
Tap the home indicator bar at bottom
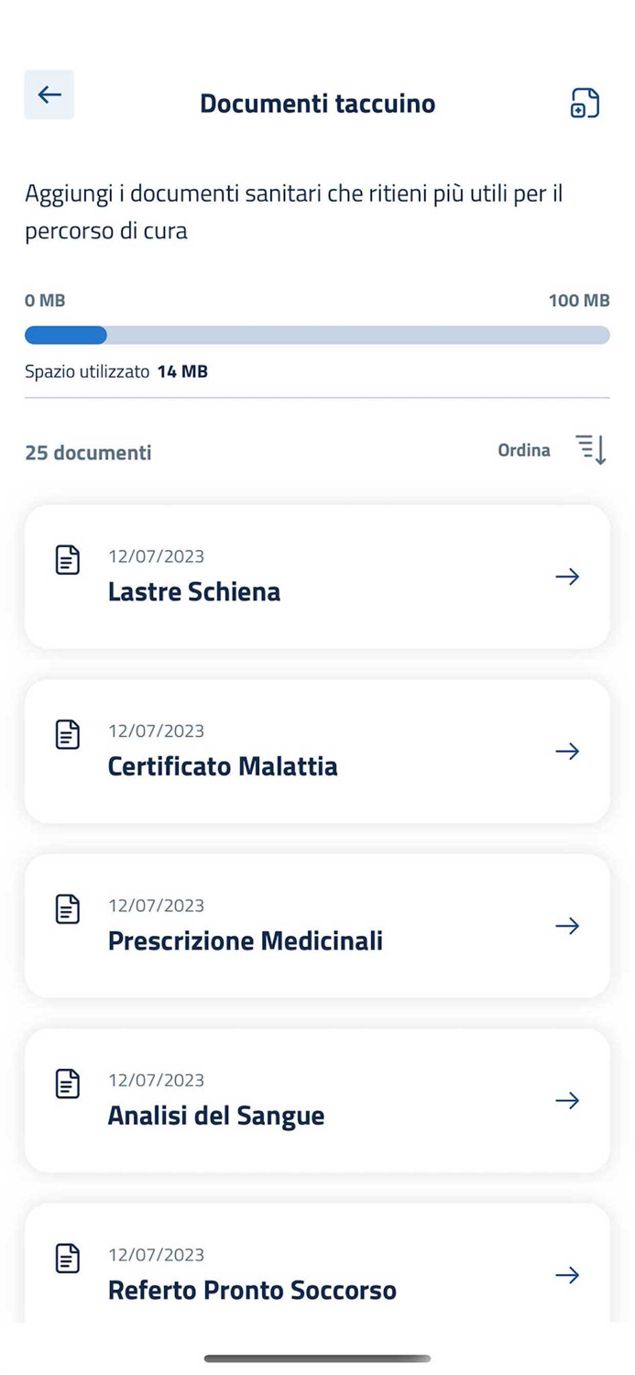pyautogui.click(x=317, y=1359)
